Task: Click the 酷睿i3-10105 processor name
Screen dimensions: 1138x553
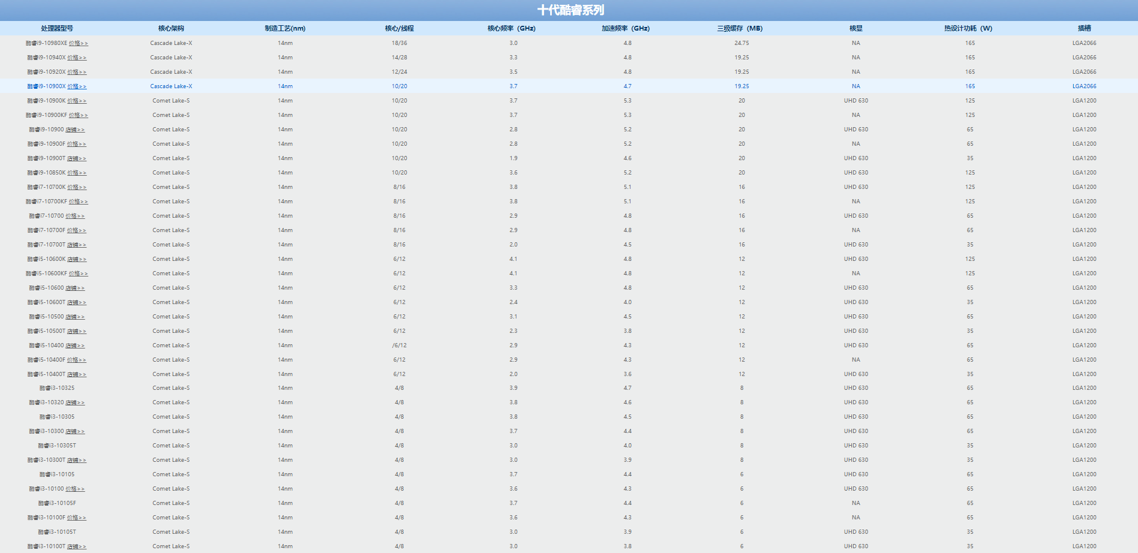Action: point(57,474)
